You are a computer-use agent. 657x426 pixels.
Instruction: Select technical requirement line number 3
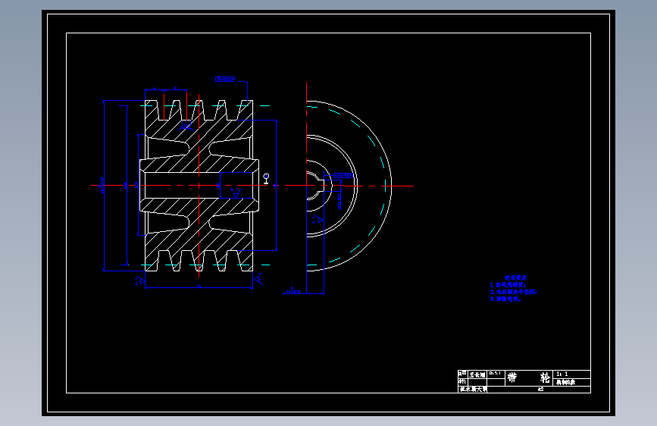click(505, 299)
